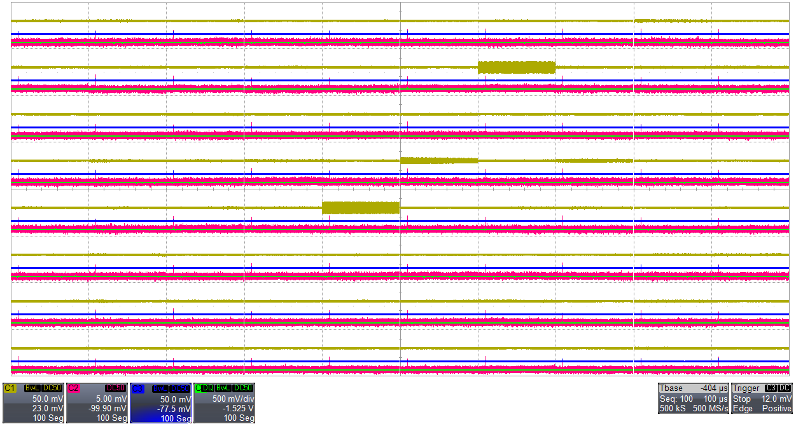
Task: Click the 12.0 mV trigger level value
Action: point(776,399)
